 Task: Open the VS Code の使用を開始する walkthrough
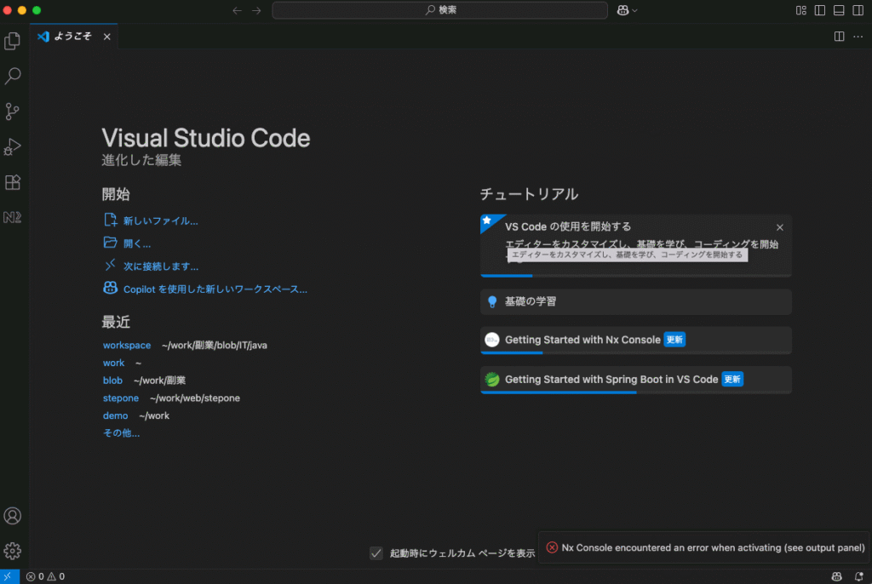pos(635,245)
